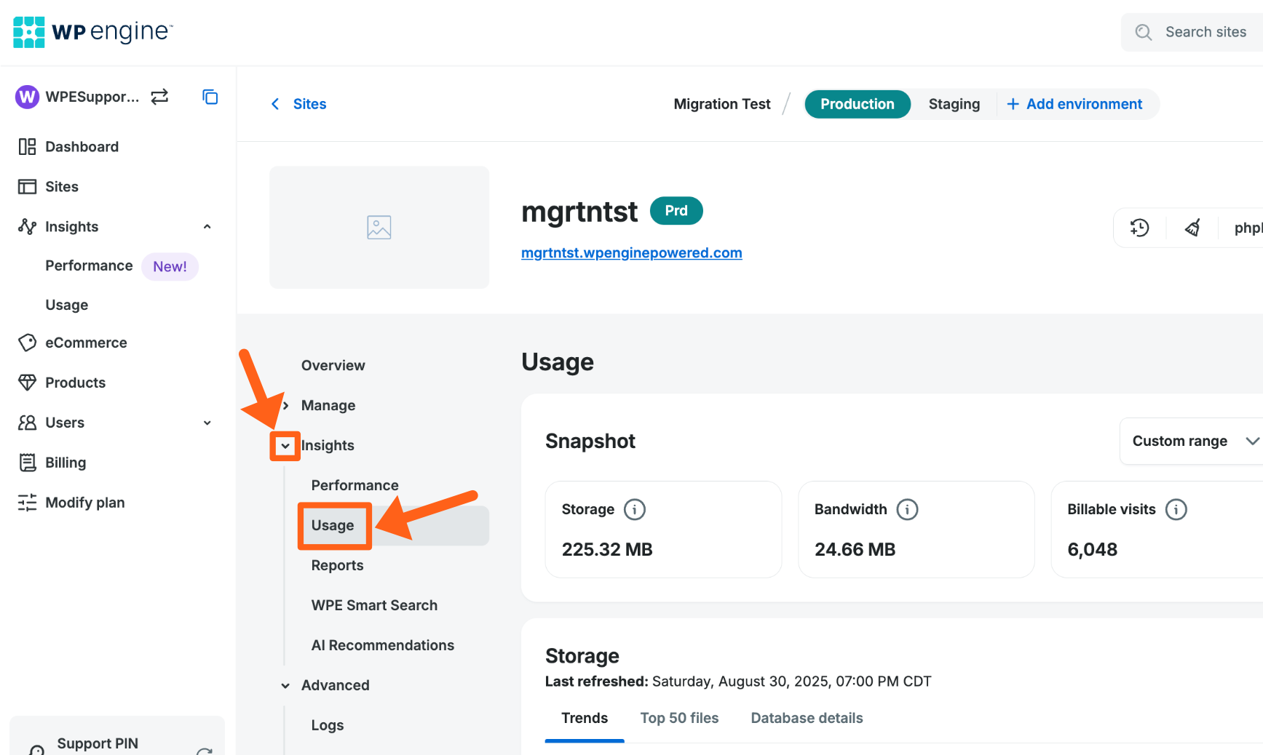Open Dashboard from the left sidebar

(82, 147)
